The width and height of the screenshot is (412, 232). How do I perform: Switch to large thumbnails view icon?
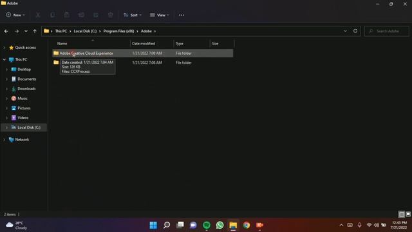click(x=408, y=215)
